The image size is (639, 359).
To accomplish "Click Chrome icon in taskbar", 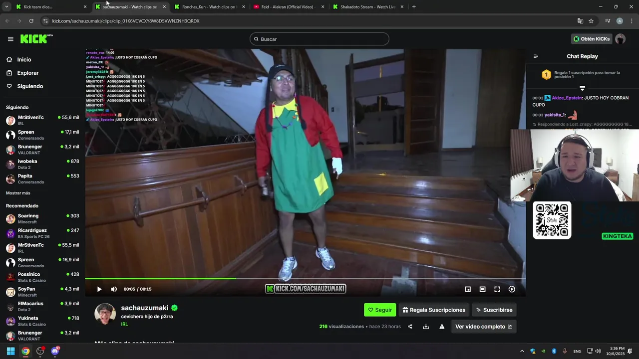I will [x=25, y=351].
